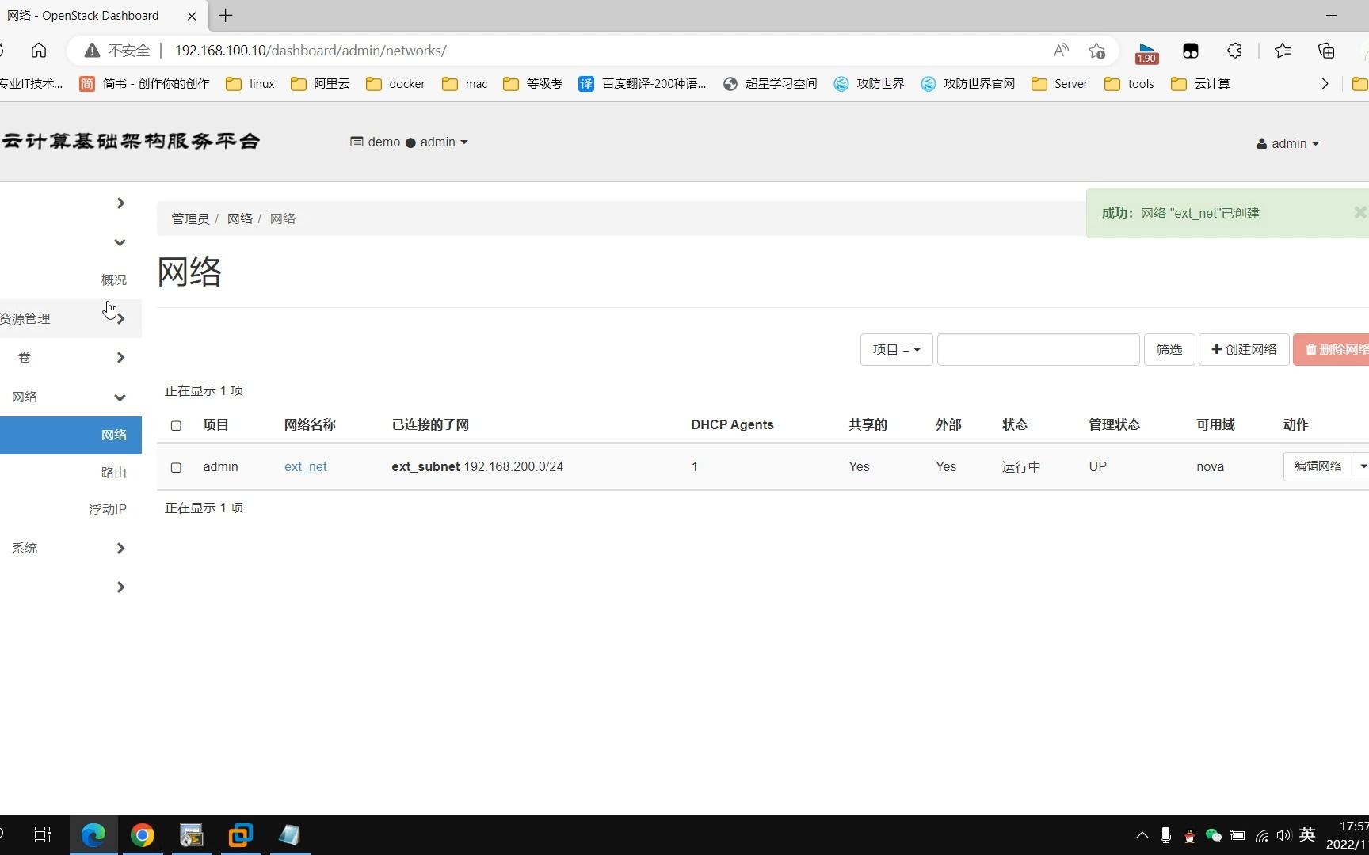Open the 阿里云 bookmarks folder

[320, 84]
